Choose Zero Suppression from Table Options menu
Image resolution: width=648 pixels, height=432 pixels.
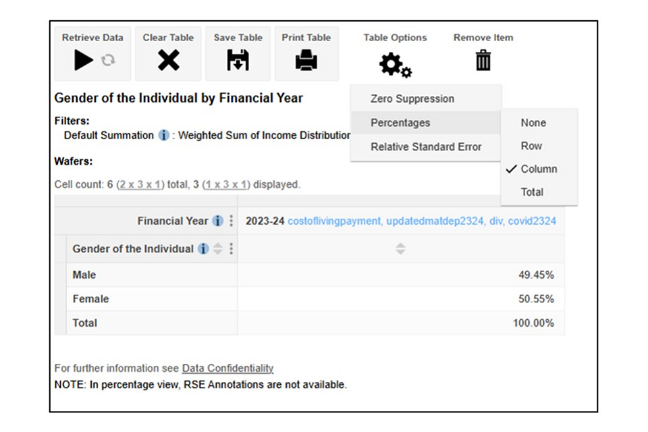412,99
